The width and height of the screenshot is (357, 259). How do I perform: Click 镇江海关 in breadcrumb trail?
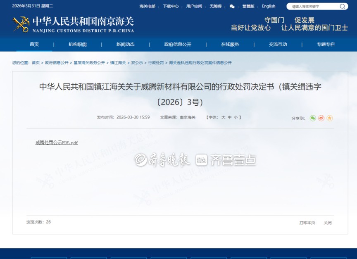(x=118, y=63)
